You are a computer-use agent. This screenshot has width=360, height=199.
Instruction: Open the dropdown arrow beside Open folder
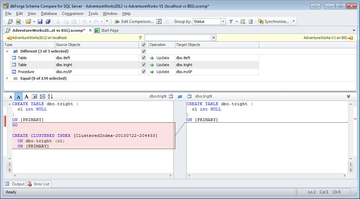click(34, 21)
